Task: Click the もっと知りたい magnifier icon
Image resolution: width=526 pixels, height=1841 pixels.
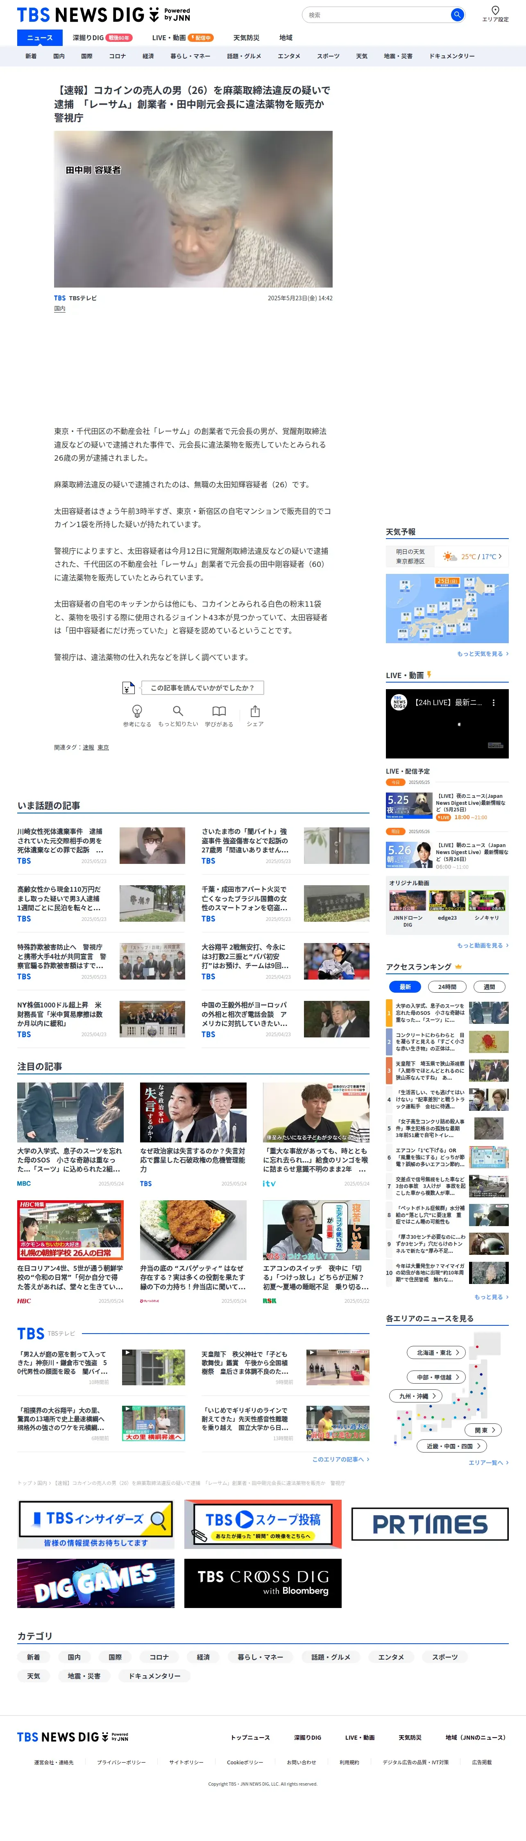Action: click(x=178, y=710)
